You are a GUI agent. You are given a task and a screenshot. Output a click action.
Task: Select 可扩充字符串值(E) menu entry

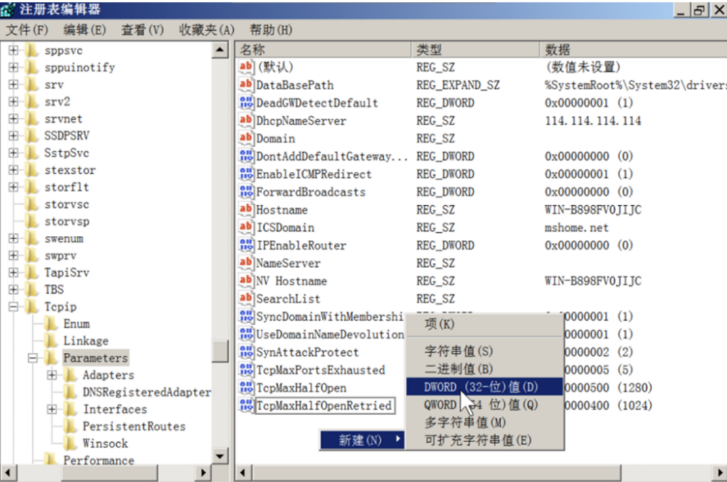click(x=485, y=440)
